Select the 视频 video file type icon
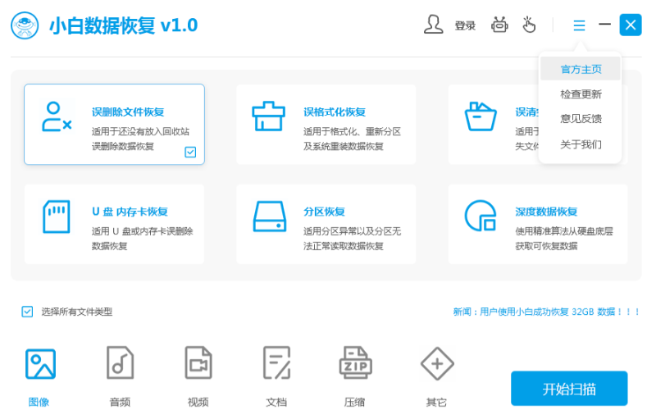Image resolution: width=647 pixels, height=419 pixels. click(198, 362)
